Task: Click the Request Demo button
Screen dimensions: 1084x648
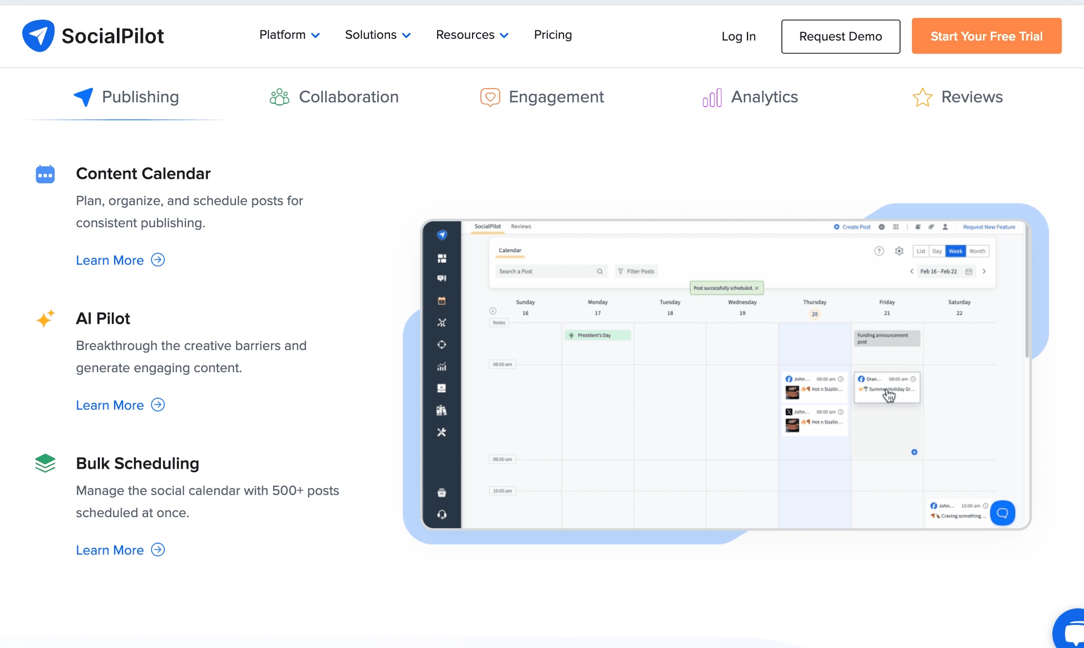Action: 841,37
